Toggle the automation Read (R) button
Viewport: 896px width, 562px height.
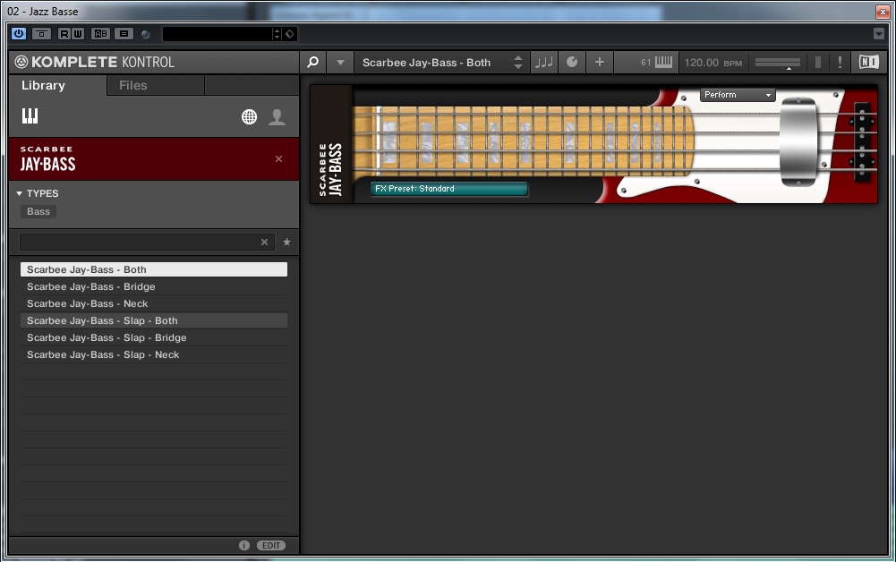pyautogui.click(x=64, y=34)
